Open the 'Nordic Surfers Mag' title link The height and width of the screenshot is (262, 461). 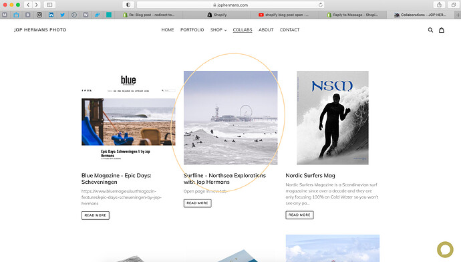click(x=310, y=176)
